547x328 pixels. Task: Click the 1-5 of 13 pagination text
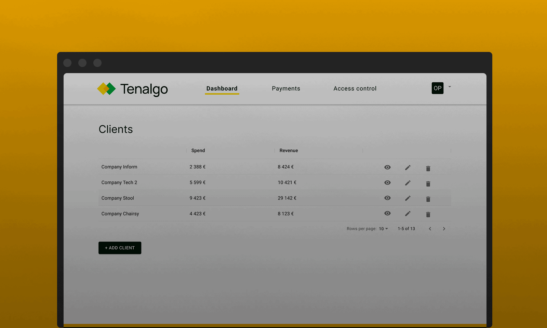[x=406, y=229]
